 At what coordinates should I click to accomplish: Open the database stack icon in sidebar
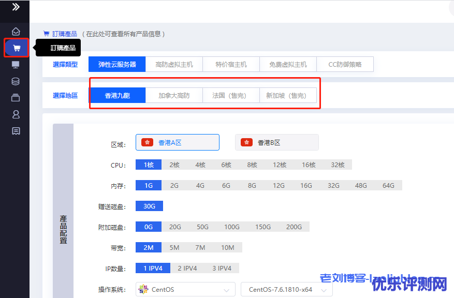coord(16,81)
